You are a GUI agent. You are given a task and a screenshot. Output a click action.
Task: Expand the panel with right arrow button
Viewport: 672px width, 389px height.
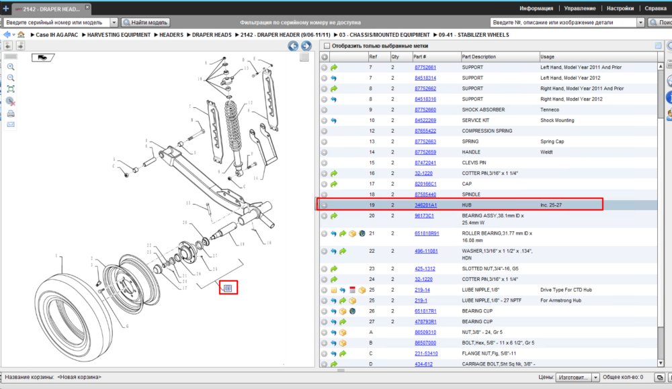pos(20,46)
